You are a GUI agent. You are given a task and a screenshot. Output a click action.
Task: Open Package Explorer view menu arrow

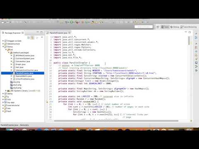click(x=42, y=37)
